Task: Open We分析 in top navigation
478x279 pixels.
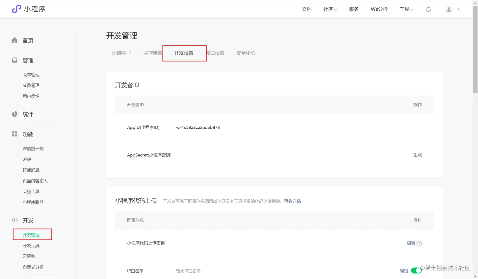Action: tap(379, 9)
